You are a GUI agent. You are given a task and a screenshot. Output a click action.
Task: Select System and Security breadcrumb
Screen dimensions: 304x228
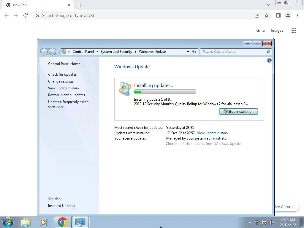[116, 52]
